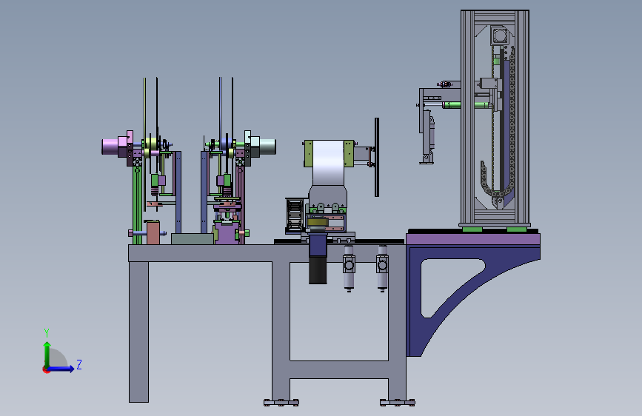Select the purple platform plate under the tower

coord(473,240)
